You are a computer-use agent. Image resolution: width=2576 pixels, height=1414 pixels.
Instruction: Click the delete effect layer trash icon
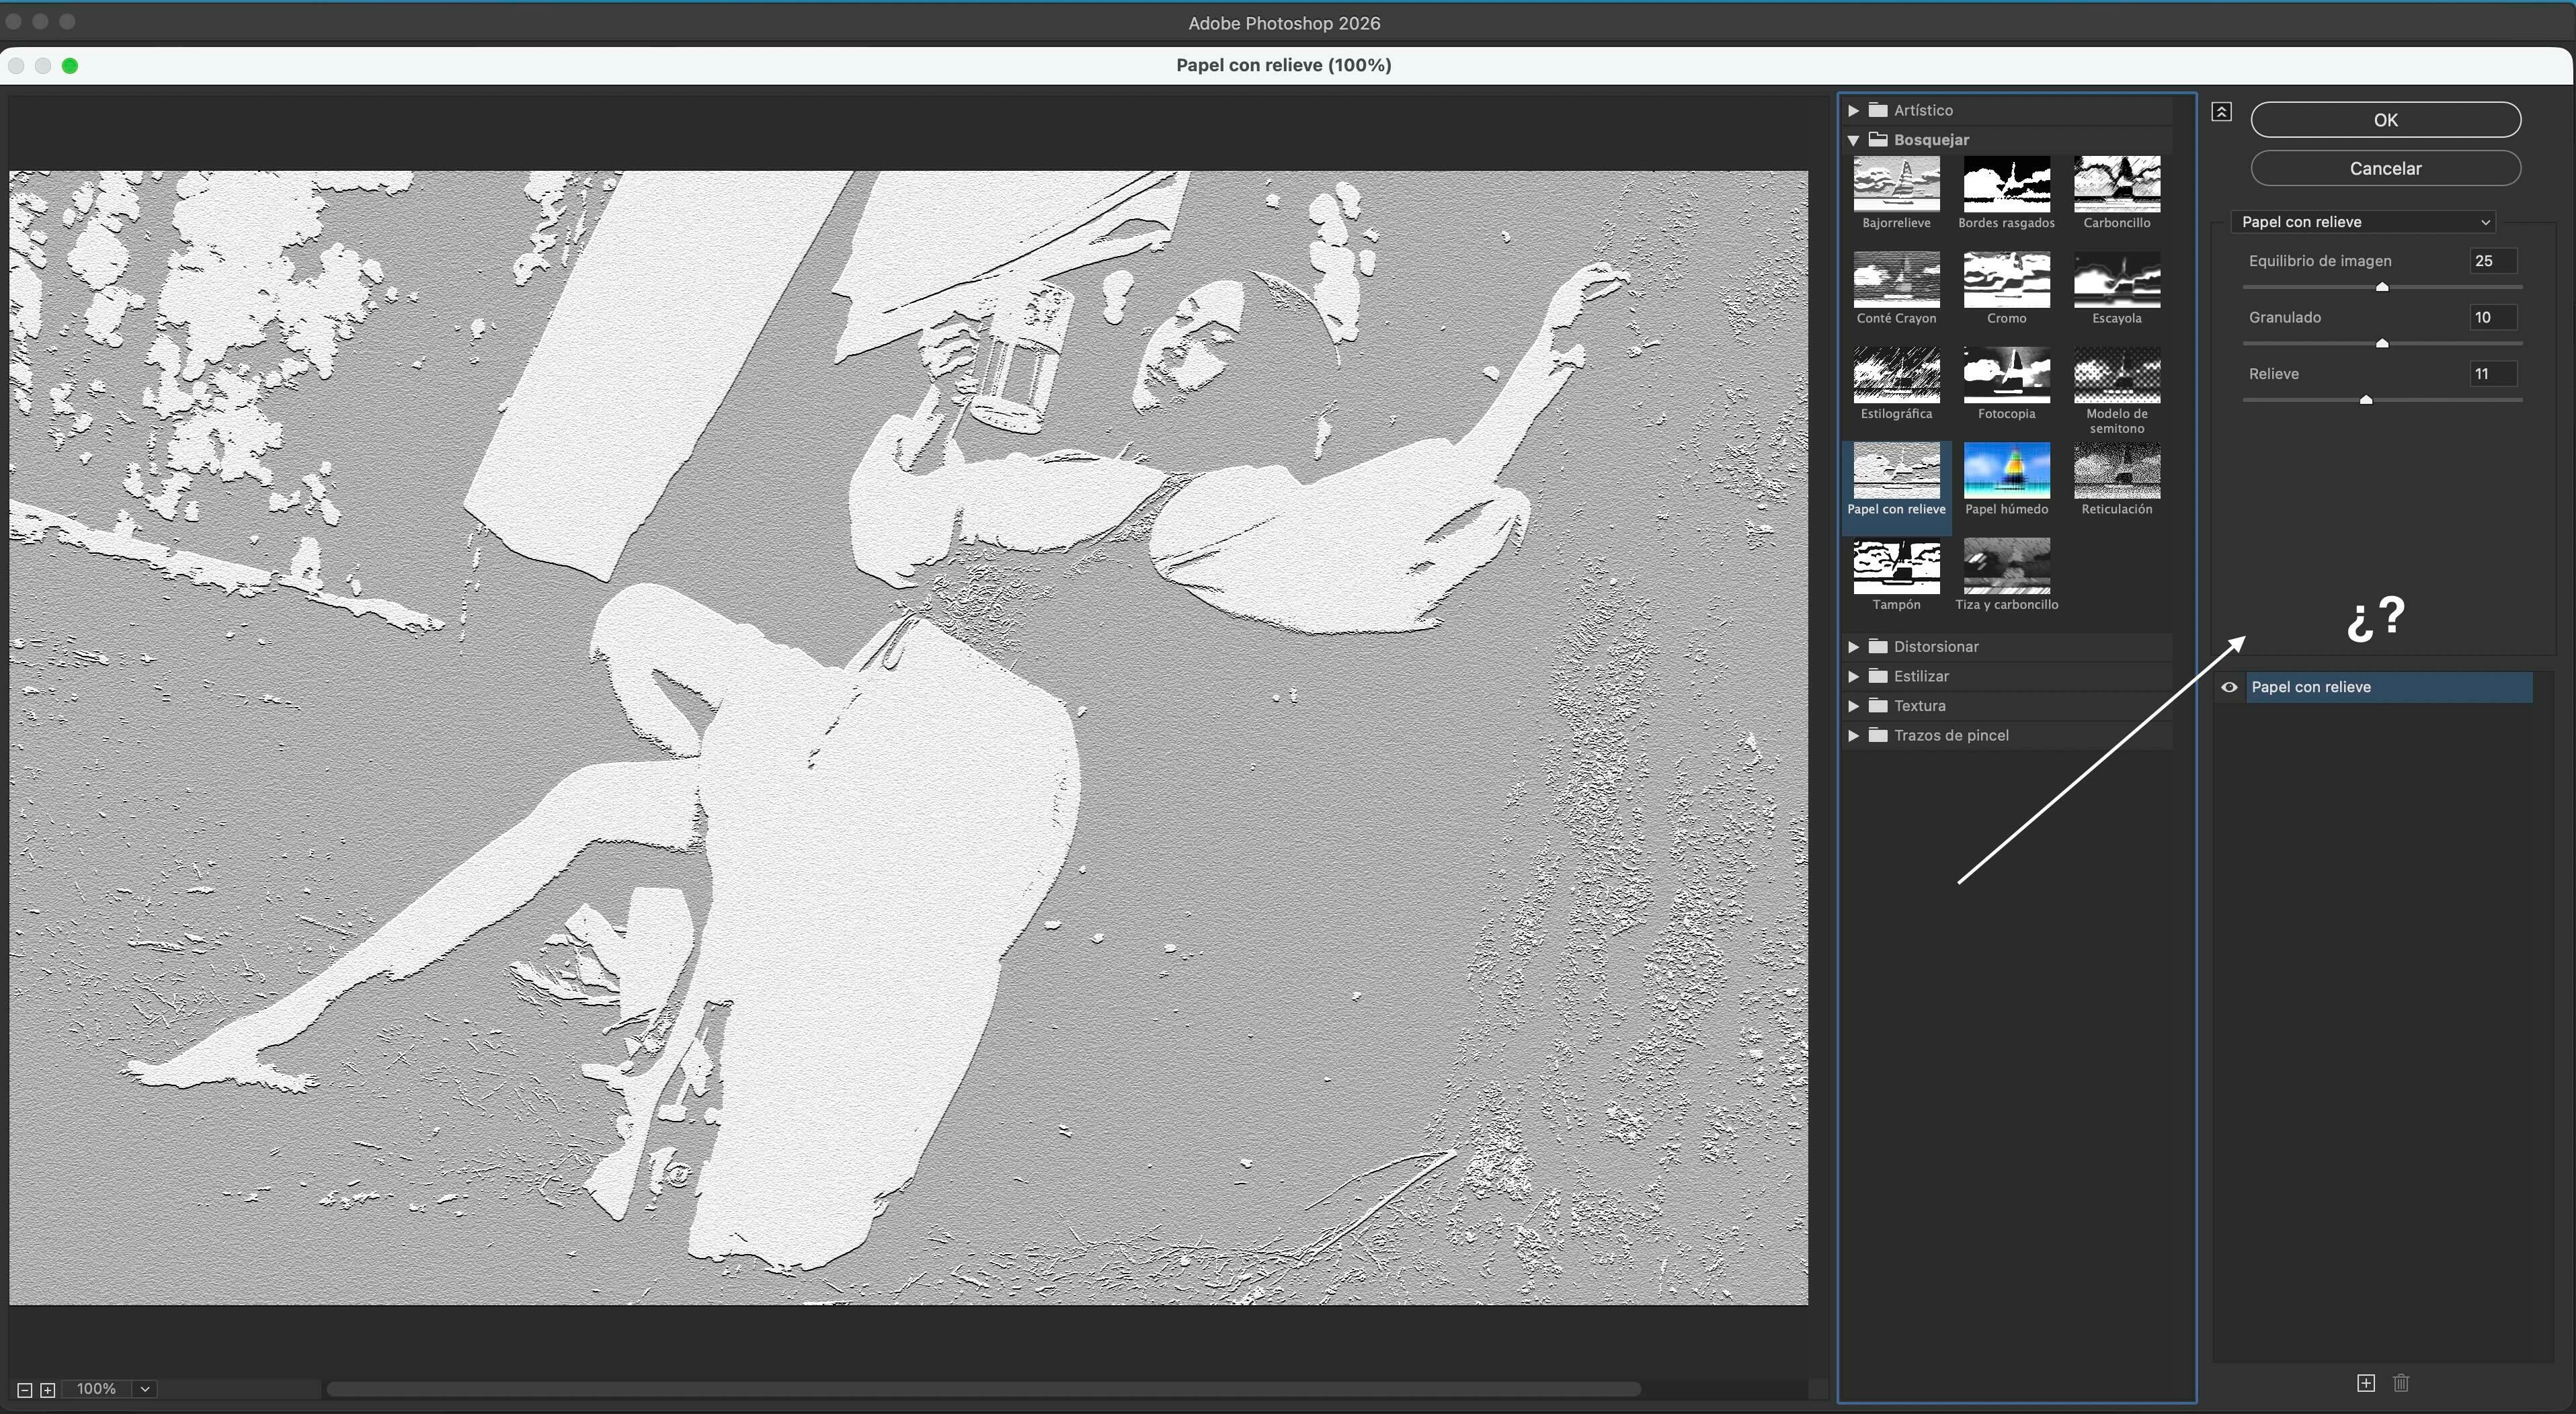2401,1383
